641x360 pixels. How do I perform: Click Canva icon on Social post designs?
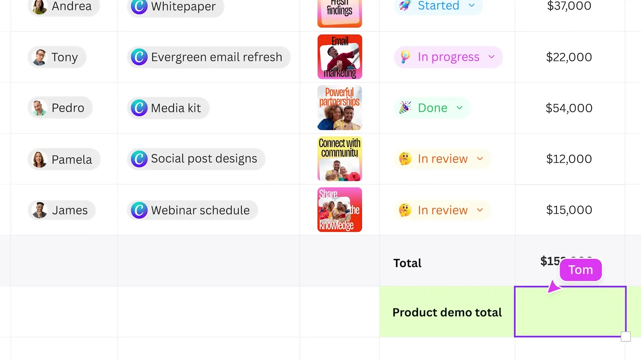tap(139, 159)
